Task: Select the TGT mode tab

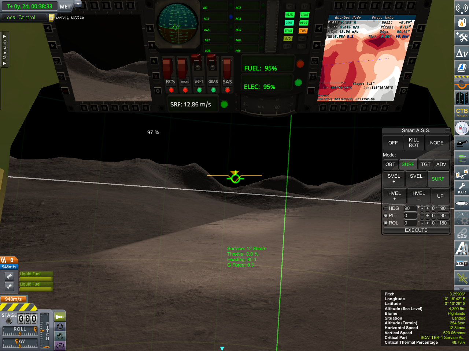Action: pos(426,165)
